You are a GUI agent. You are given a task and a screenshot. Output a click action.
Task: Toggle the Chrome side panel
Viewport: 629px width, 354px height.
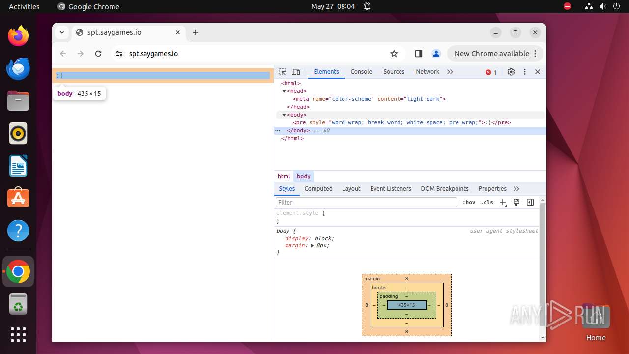coord(419,54)
